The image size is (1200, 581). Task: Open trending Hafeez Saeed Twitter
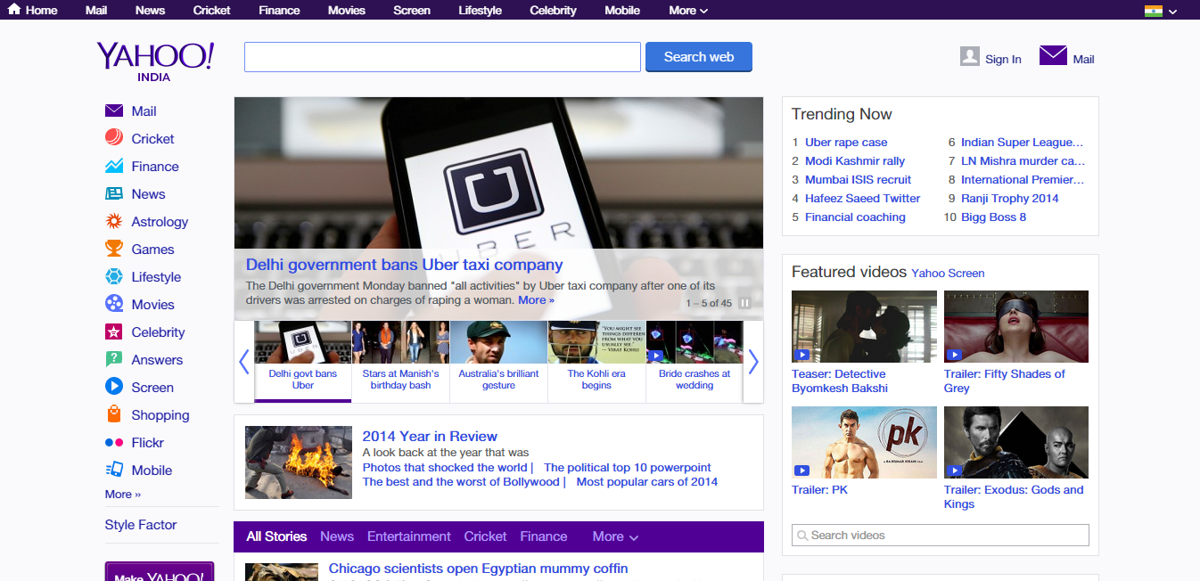pos(862,198)
